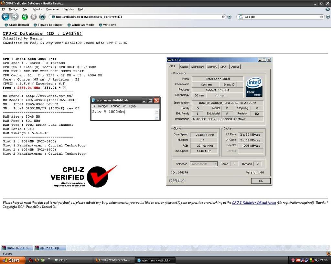The image size is (331, 264).
Task: Click the red 2338.04 MHz frequency text
Action: 28,88
